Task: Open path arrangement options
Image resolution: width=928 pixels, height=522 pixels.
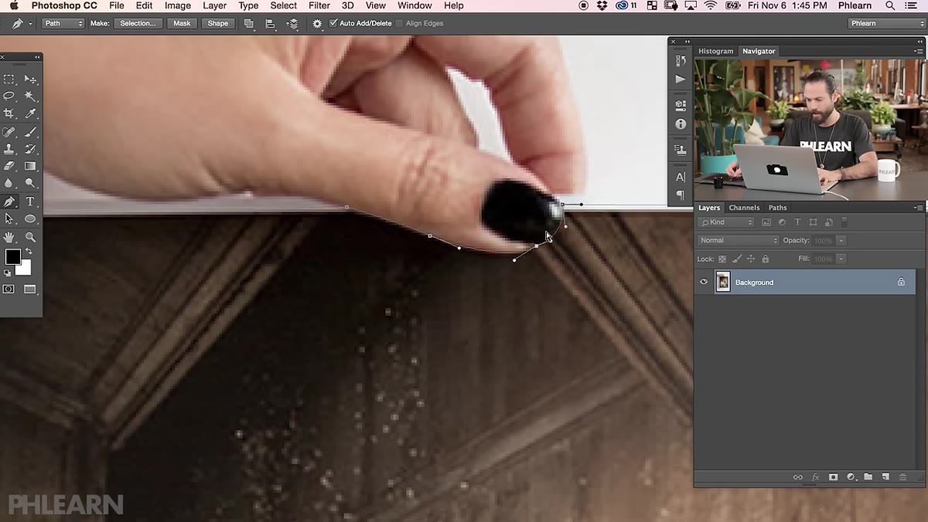Action: click(292, 23)
